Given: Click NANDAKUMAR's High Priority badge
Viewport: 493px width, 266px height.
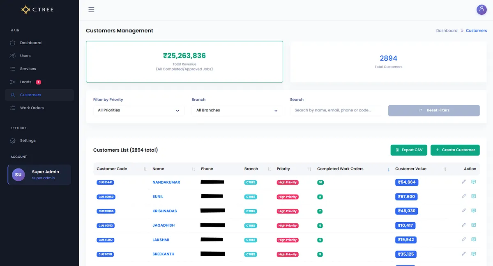Looking at the screenshot, I should [288, 182].
